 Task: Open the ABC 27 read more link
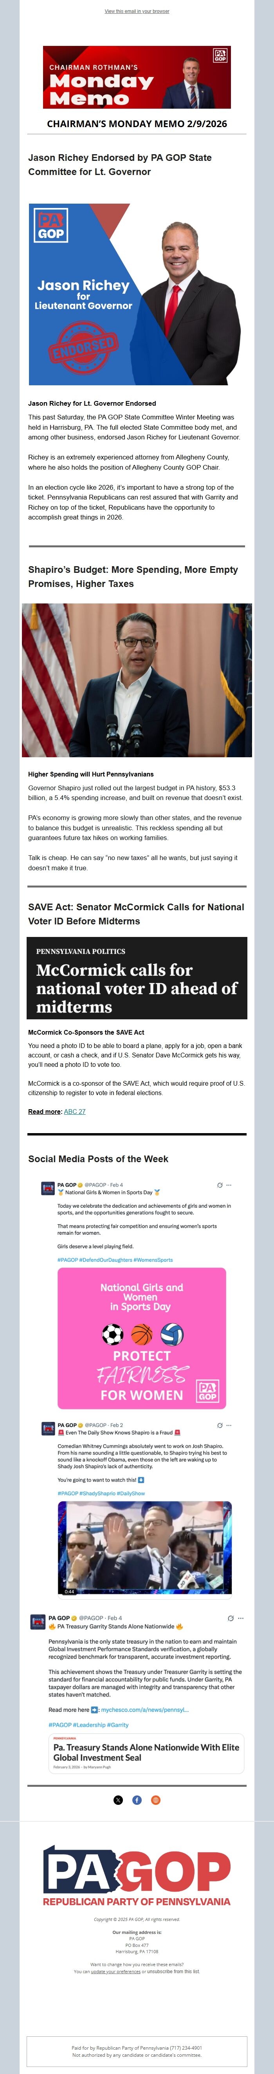coord(75,1111)
